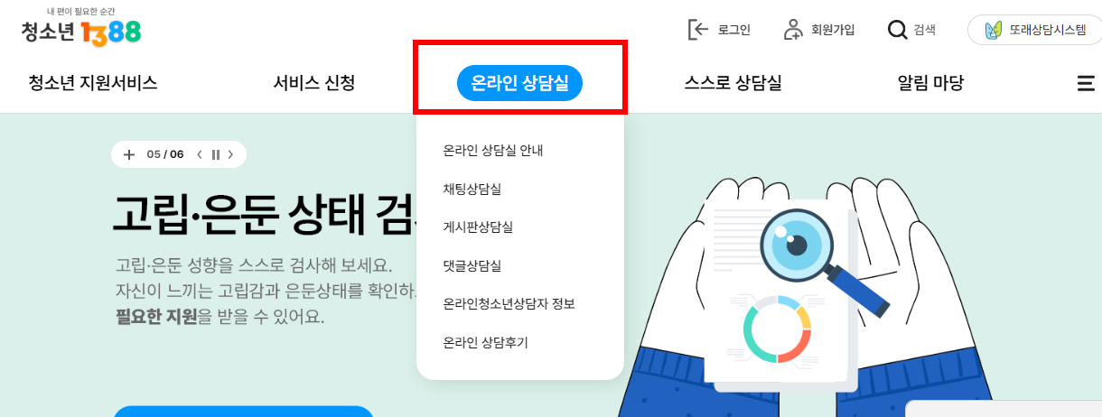Select 온라인청소년상담자 정보 submenu item
The image size is (1102, 417).
pos(509,303)
